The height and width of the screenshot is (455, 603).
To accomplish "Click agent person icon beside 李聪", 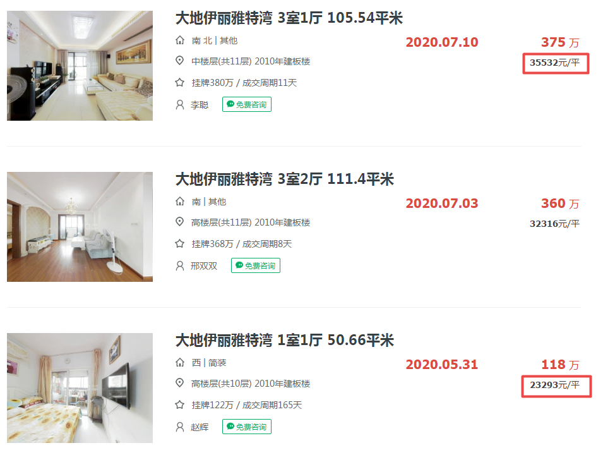I will 179,105.
